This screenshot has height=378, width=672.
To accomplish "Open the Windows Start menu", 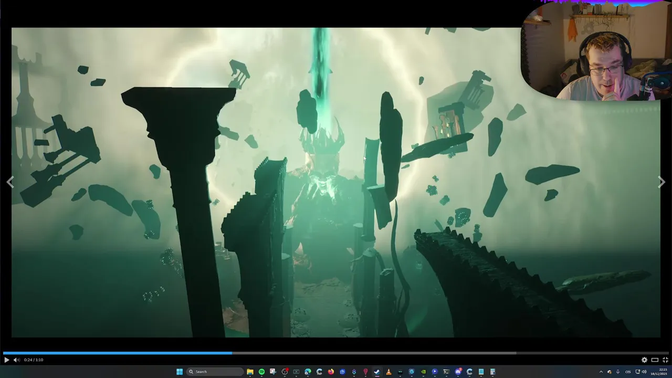I will click(x=180, y=372).
